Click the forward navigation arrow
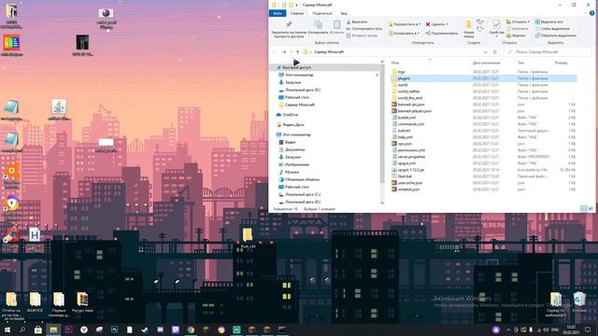598x336 pixels. (284, 52)
